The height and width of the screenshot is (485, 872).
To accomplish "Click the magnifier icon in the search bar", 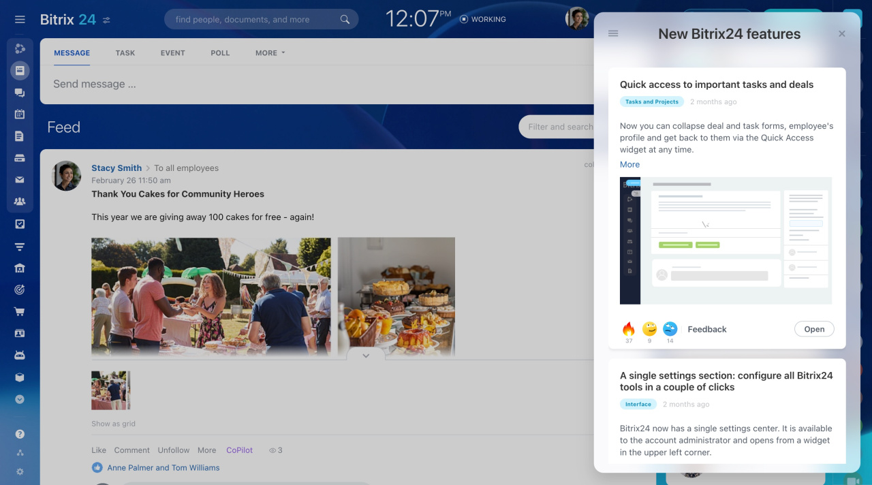I will [x=345, y=19].
